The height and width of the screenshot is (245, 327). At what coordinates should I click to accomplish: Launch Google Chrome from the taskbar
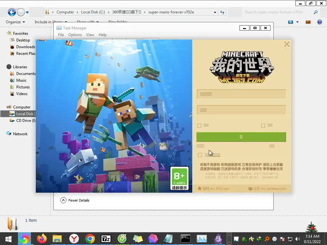[90, 239]
